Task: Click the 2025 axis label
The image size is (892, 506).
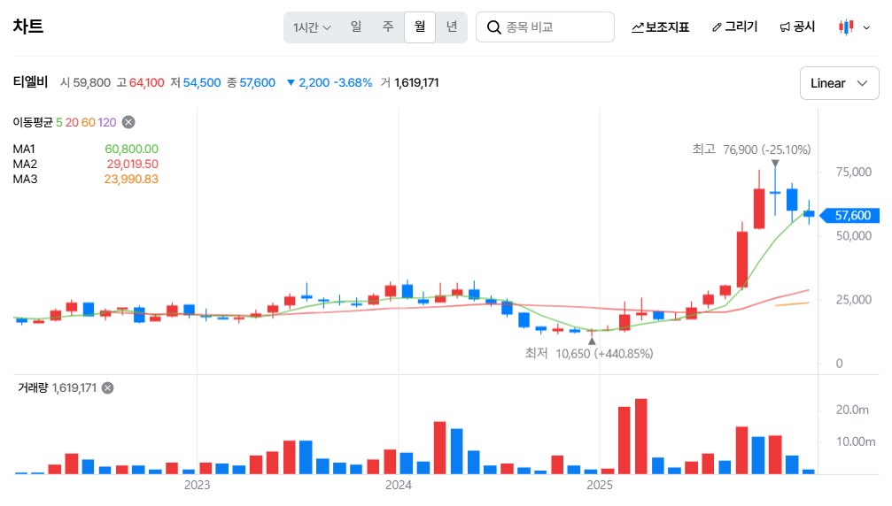Action: point(600,485)
